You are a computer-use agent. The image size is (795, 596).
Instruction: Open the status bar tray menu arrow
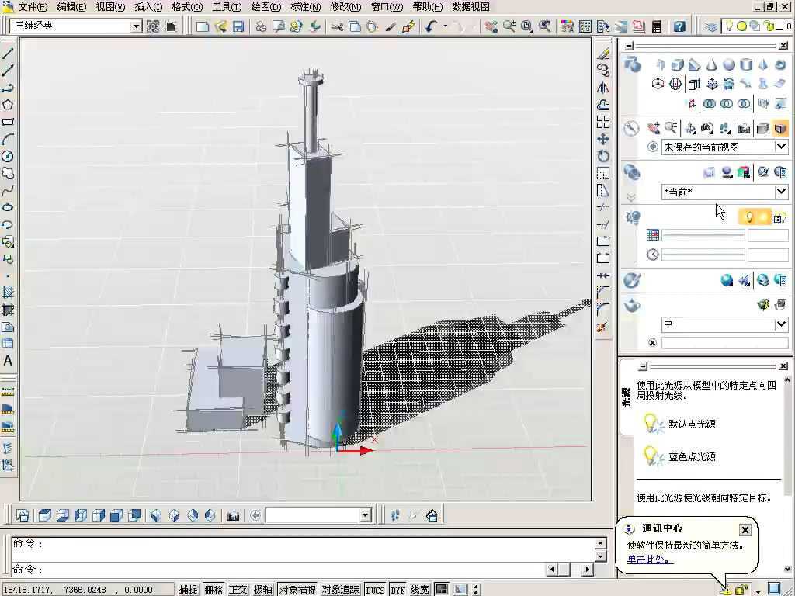click(x=758, y=591)
